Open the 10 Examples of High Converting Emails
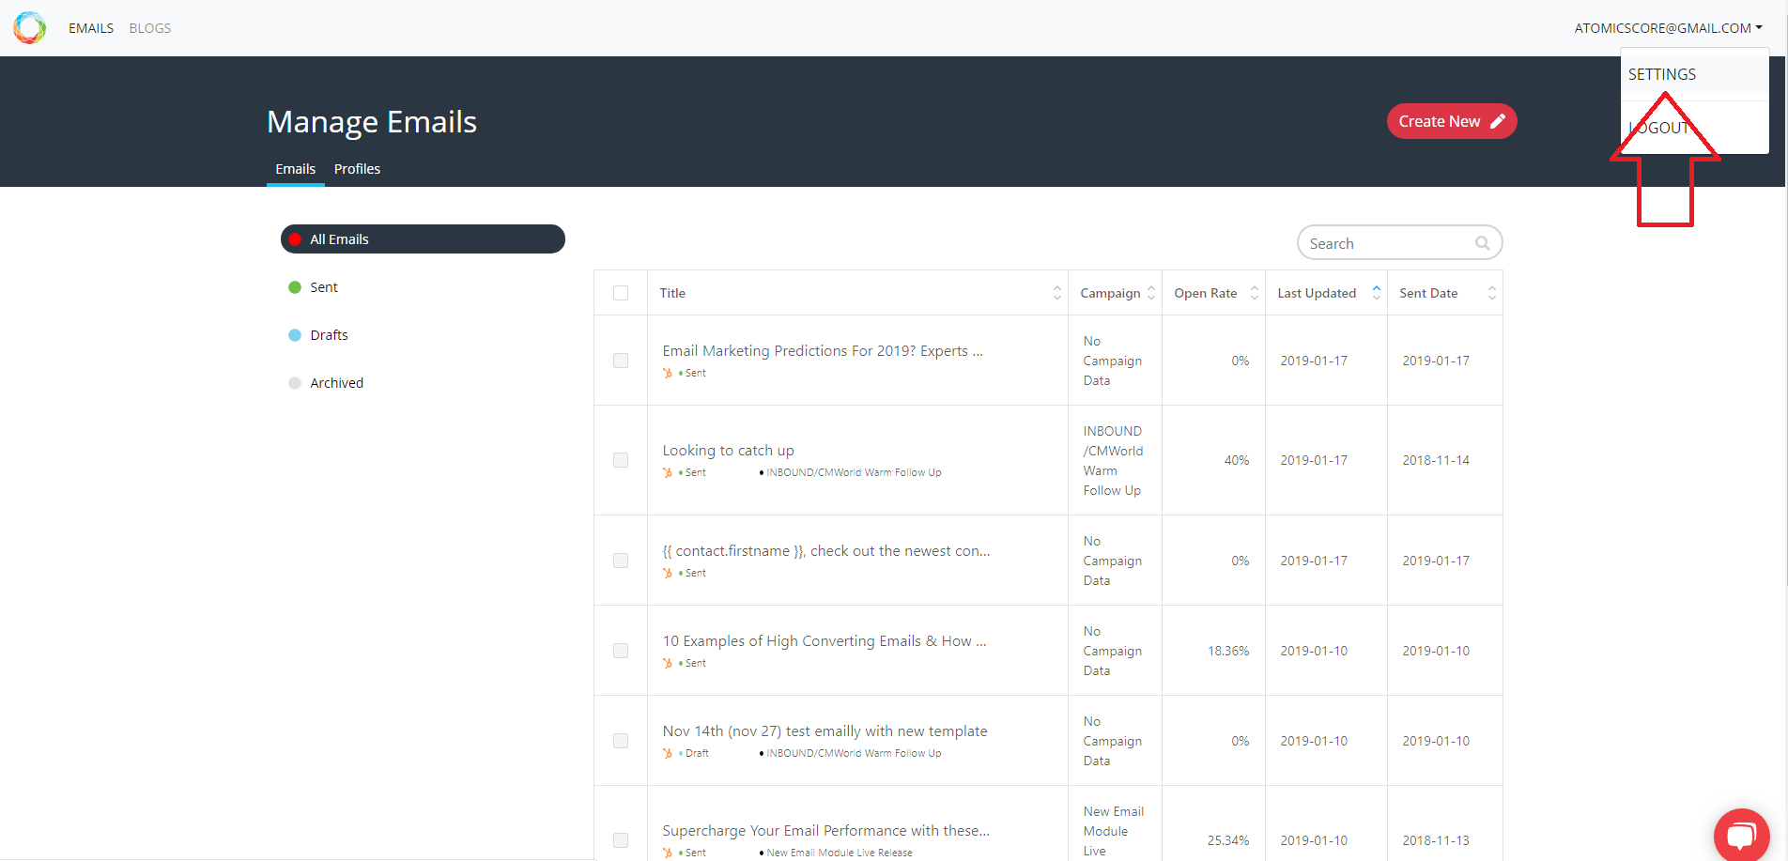Viewport: 1788px width, 861px height. pos(825,641)
